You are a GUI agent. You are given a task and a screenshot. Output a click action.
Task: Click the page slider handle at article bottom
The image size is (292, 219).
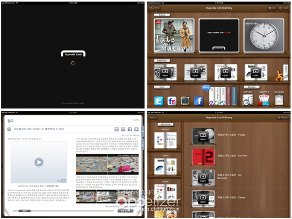[25, 211]
